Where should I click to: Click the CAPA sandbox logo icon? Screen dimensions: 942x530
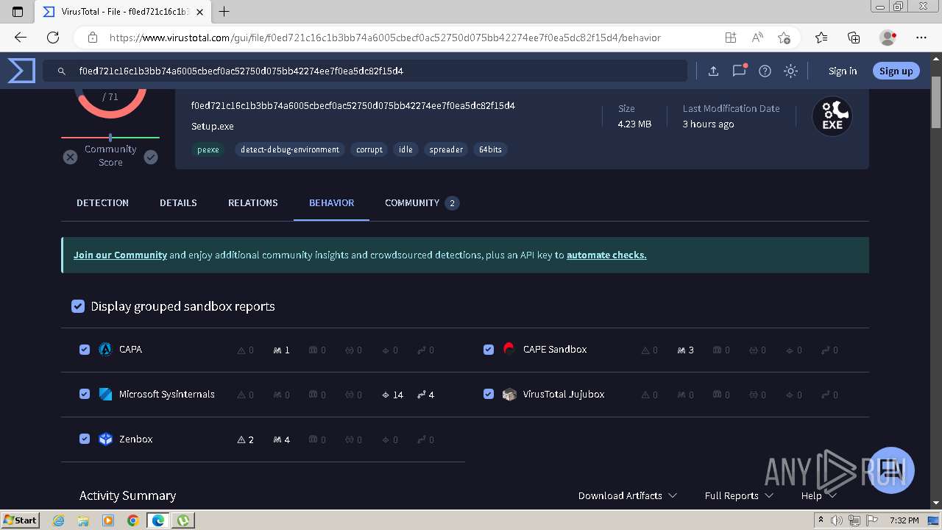[x=105, y=350]
